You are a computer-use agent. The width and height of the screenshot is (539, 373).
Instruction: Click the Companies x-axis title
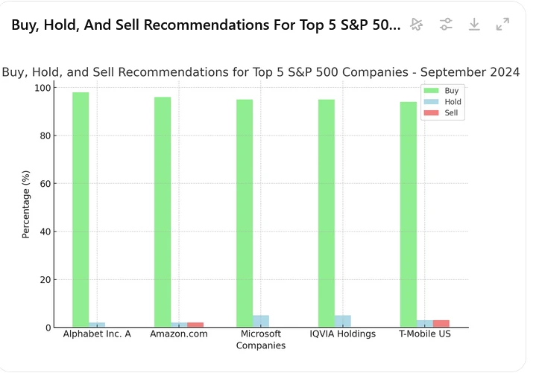[x=261, y=346]
